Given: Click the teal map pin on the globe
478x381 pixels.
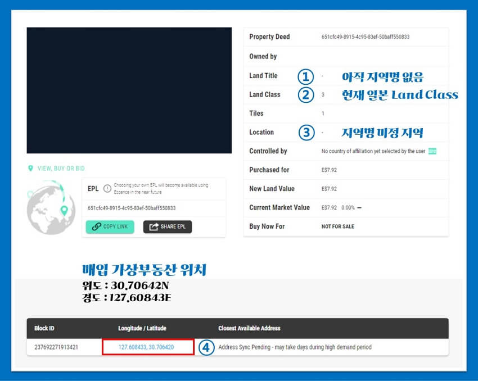Looking at the screenshot, I should [64, 211].
